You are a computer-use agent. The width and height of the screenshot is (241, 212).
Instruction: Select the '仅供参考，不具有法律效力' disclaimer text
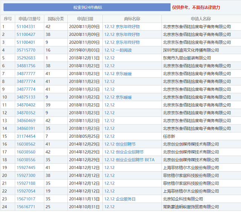point(196,8)
